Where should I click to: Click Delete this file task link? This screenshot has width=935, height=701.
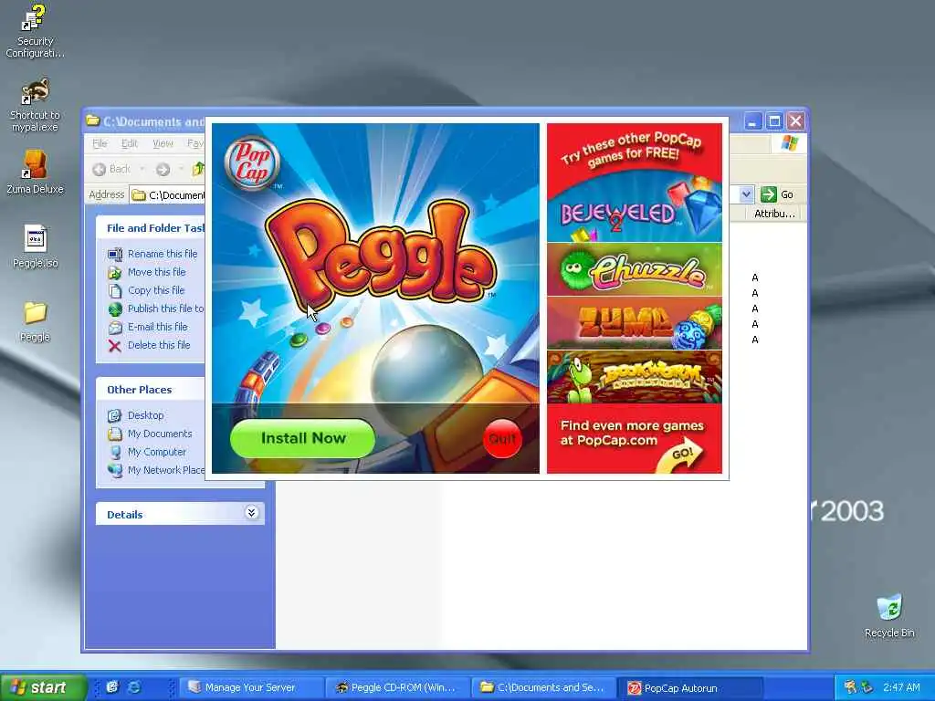pos(159,345)
